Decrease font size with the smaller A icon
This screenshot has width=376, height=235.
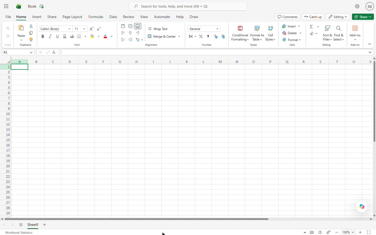pyautogui.click(x=99, y=29)
